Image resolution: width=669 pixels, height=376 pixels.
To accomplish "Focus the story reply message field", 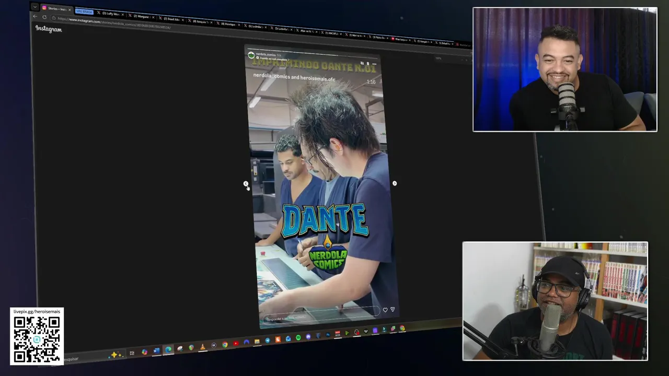I will [321, 316].
